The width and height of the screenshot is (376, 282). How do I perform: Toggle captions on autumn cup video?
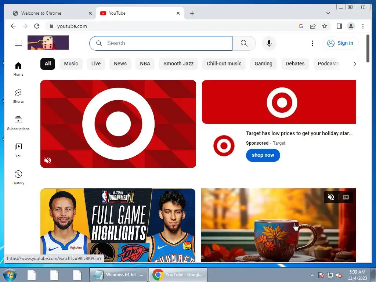(x=346, y=197)
